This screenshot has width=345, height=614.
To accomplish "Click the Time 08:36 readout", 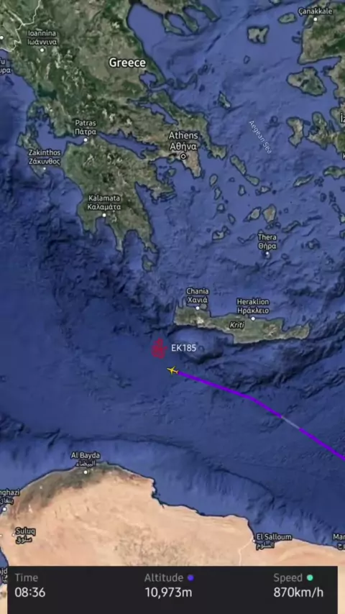I will point(29,585).
